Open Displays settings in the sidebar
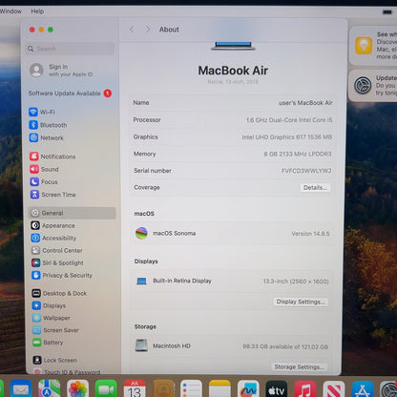 click(x=49, y=305)
